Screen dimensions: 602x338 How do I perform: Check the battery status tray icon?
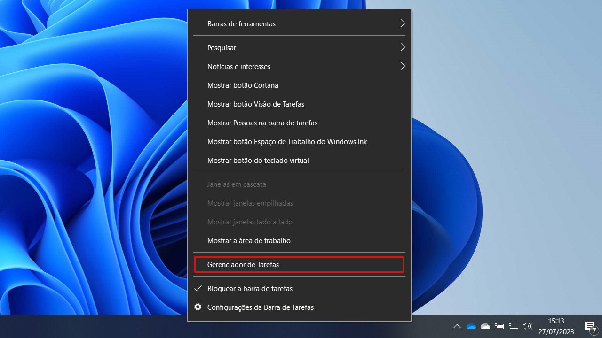coord(499,326)
